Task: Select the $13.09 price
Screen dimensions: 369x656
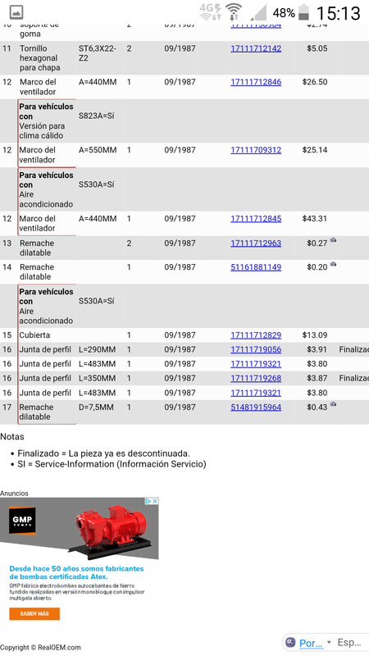Action: [x=315, y=335]
